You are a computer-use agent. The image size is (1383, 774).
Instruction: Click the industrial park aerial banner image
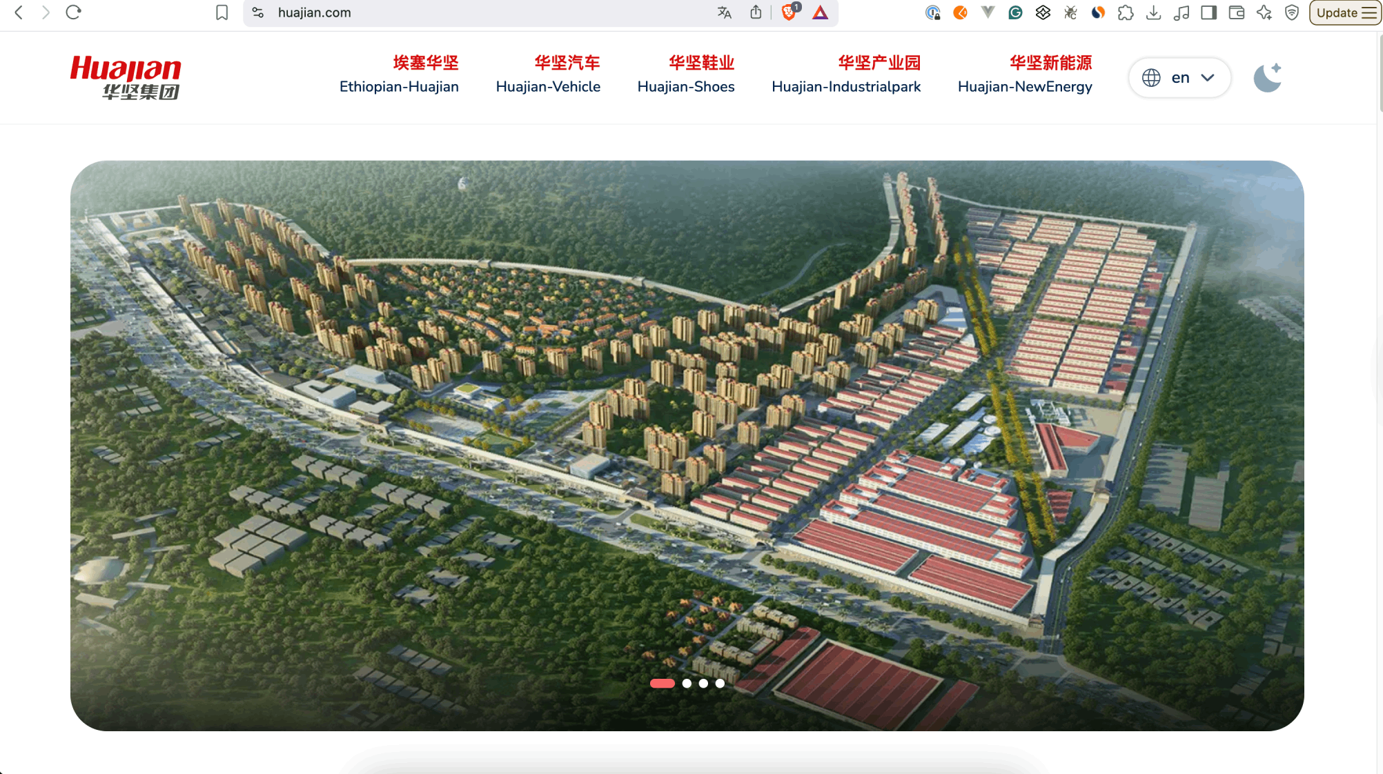pos(687,446)
